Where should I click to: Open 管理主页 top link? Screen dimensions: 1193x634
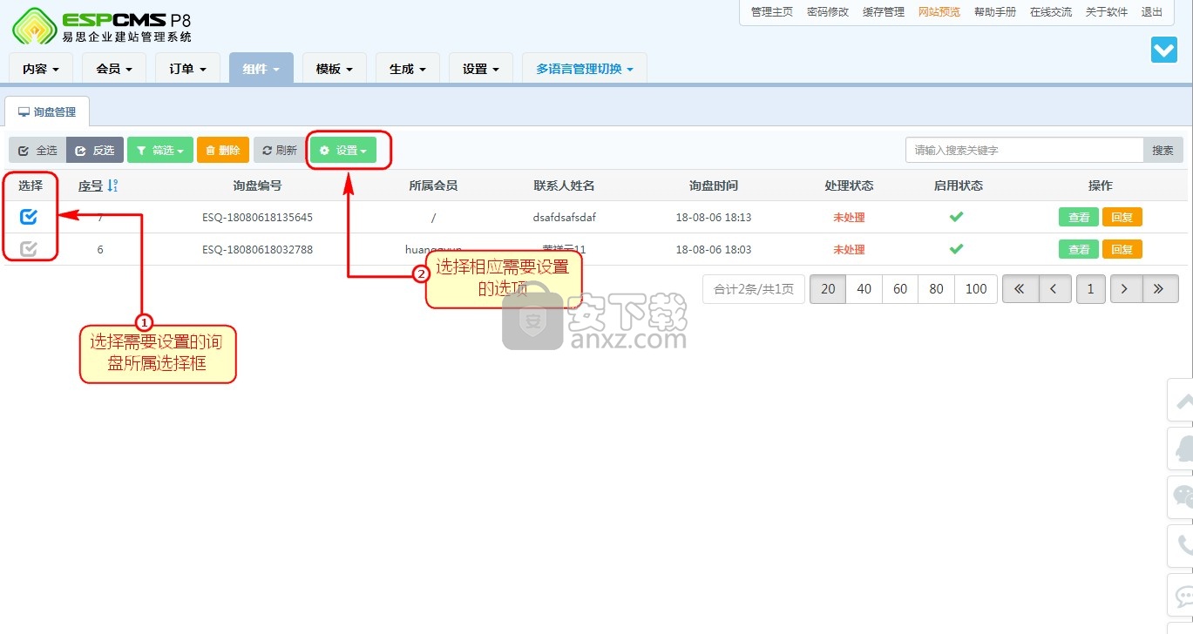771,12
